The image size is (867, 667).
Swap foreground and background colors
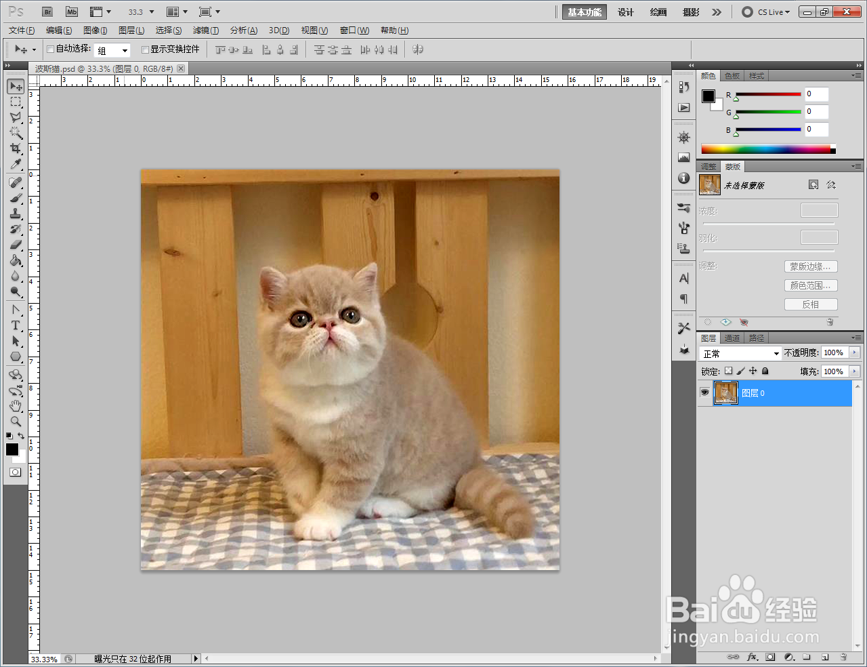coord(21,436)
